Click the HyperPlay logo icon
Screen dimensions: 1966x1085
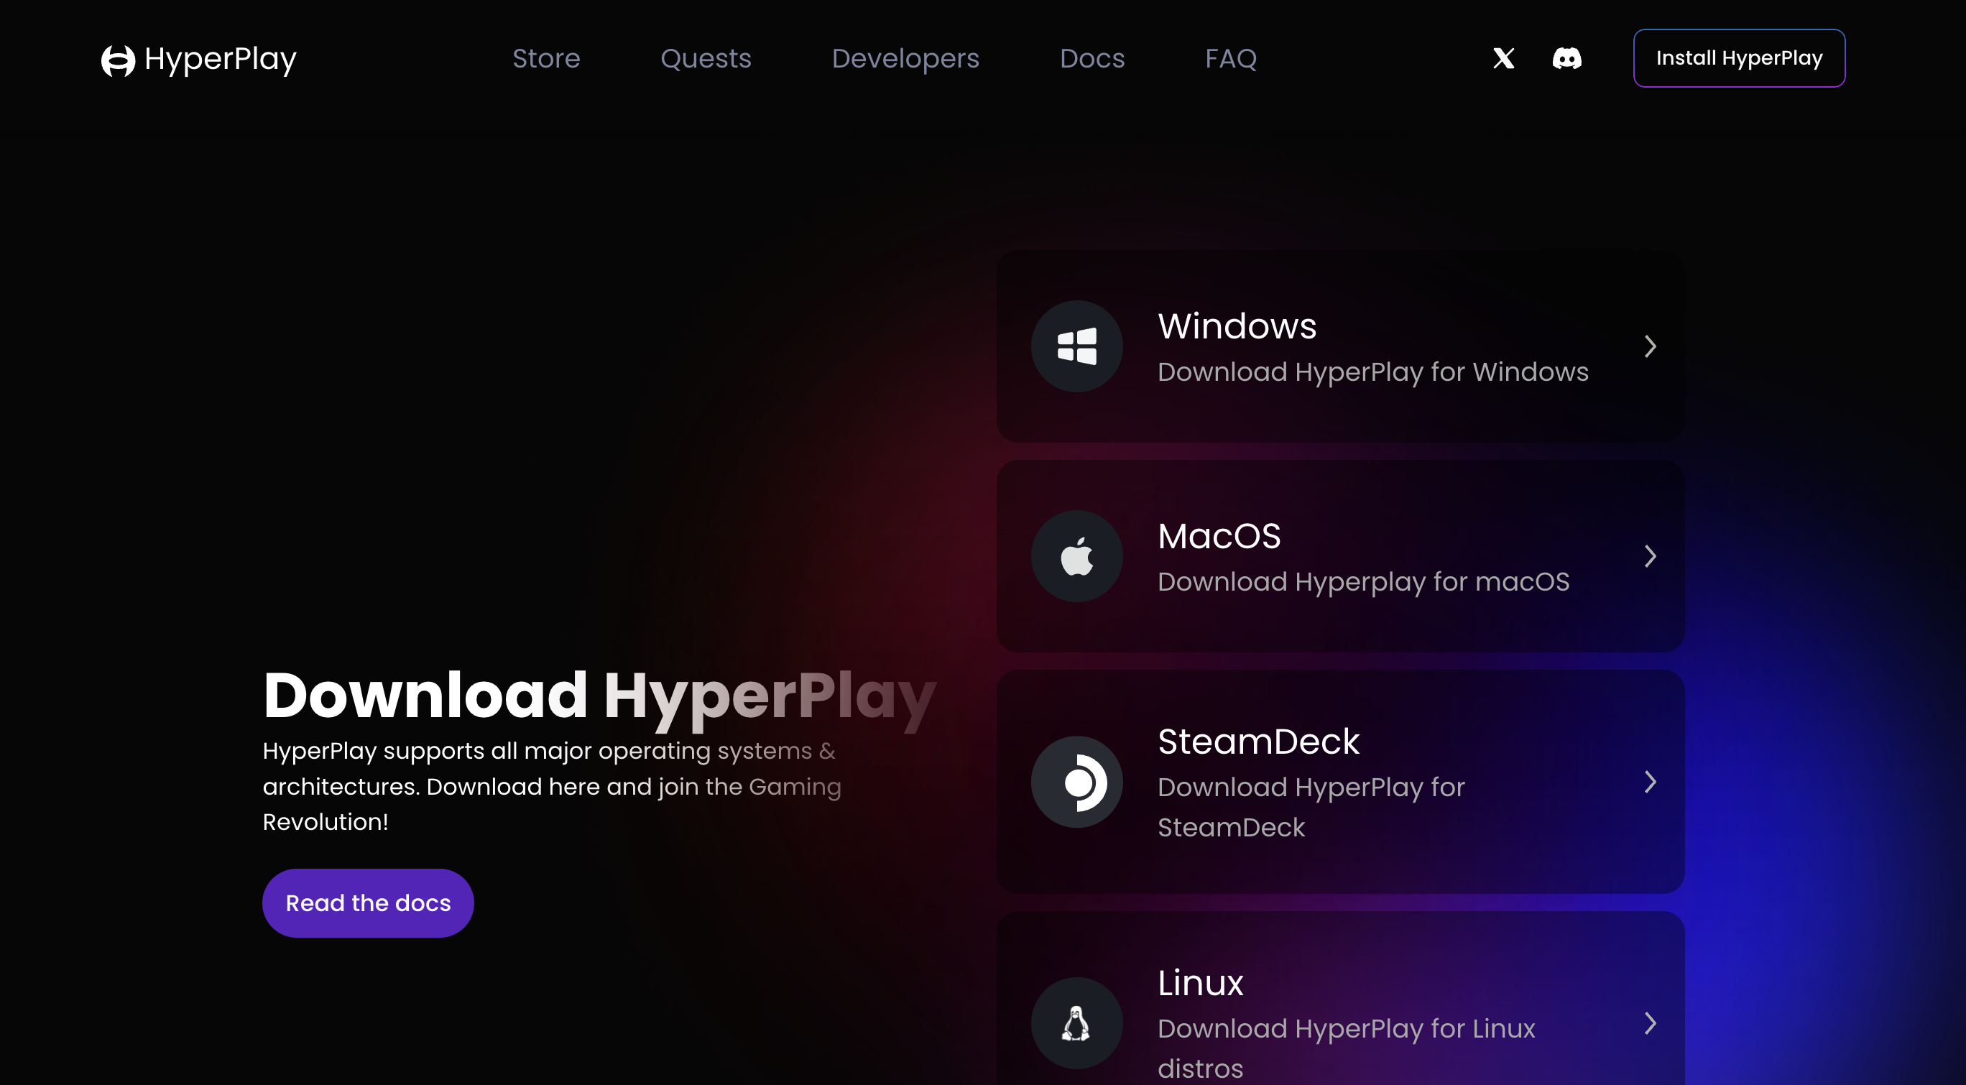click(119, 60)
